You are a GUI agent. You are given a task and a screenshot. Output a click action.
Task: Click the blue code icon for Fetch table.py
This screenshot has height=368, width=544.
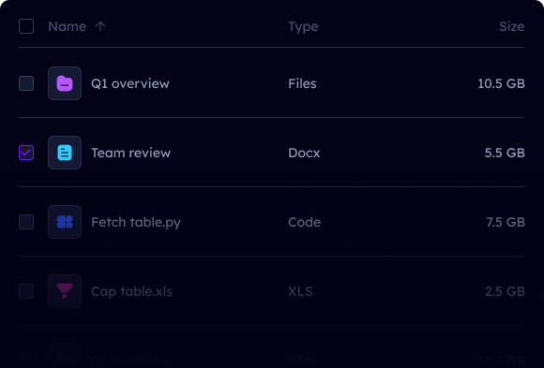click(65, 222)
